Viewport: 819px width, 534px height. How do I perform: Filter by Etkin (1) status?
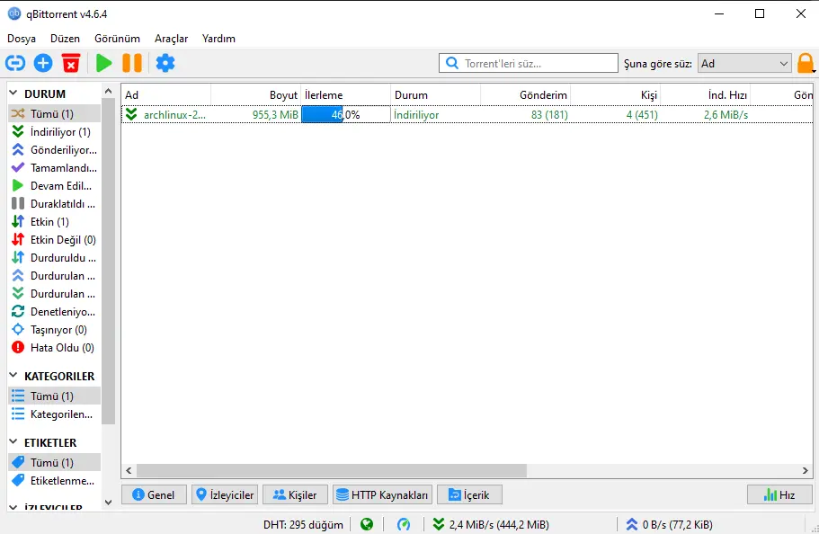[x=54, y=221]
